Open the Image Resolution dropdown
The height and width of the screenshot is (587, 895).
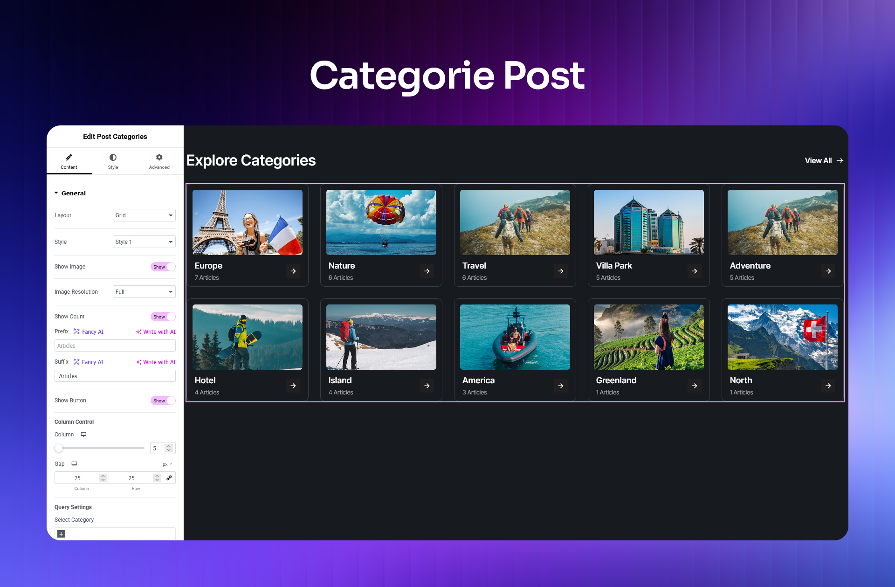144,292
